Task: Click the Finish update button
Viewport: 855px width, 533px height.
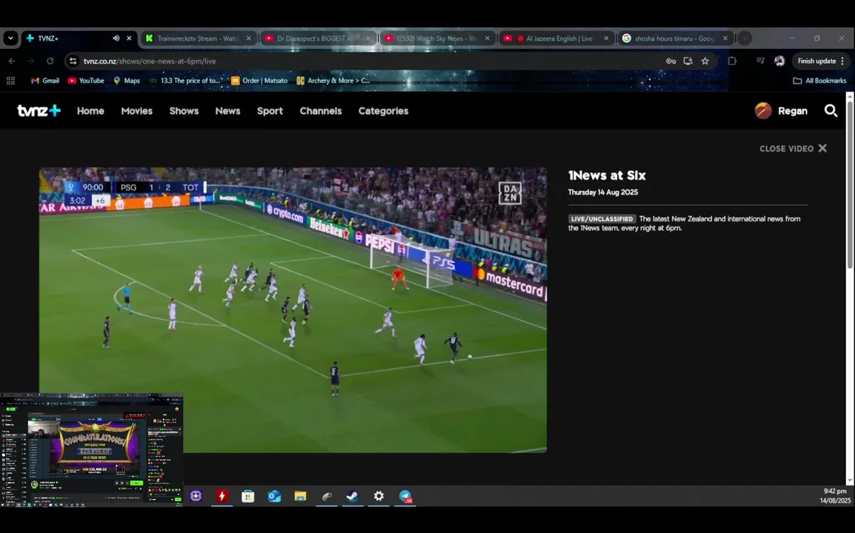Action: [x=821, y=61]
